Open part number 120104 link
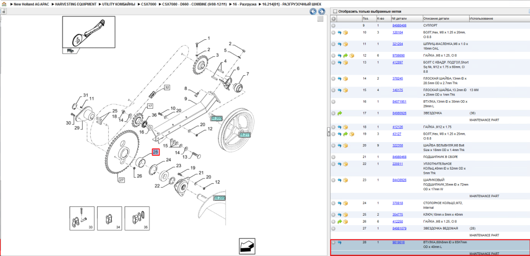The image size is (530, 256). (397, 32)
